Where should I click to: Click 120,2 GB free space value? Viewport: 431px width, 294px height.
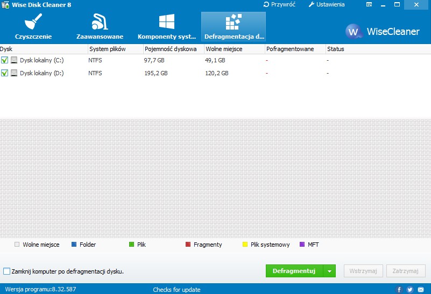217,73
